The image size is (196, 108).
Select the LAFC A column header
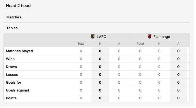click(x=119, y=44)
